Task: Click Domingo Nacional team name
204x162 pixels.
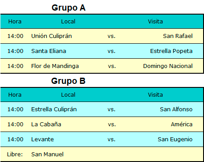Action: [168, 66]
